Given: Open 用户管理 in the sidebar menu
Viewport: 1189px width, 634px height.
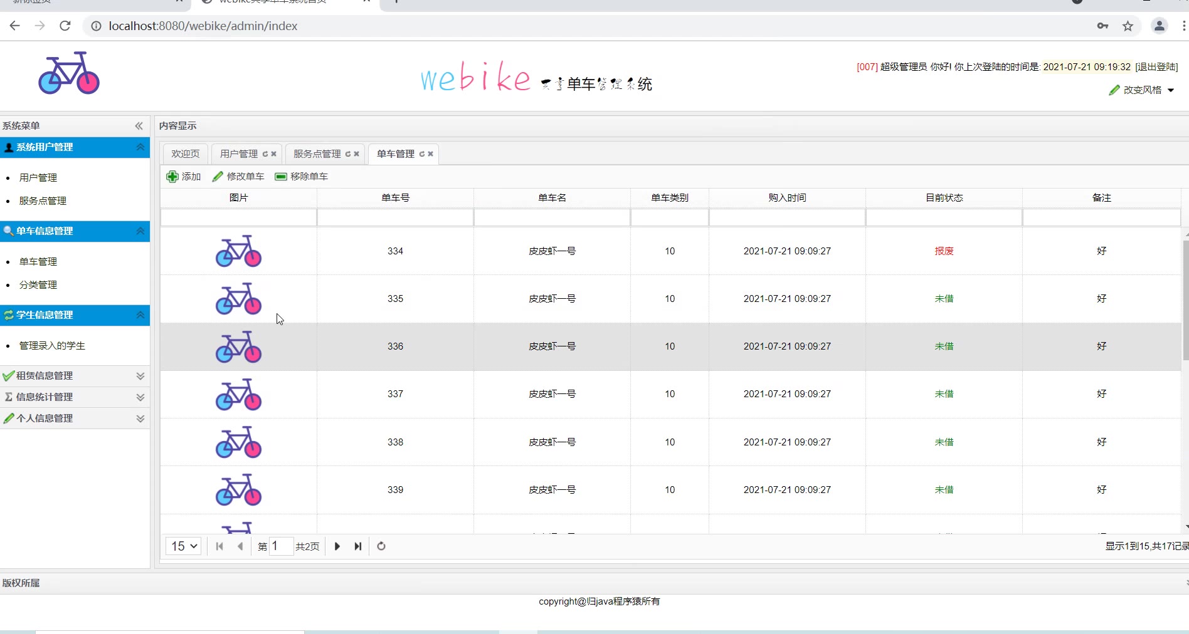Looking at the screenshot, I should click(x=38, y=178).
